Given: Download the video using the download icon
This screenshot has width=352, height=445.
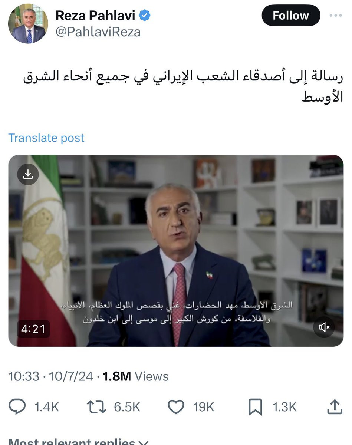Looking at the screenshot, I should [x=28, y=175].
